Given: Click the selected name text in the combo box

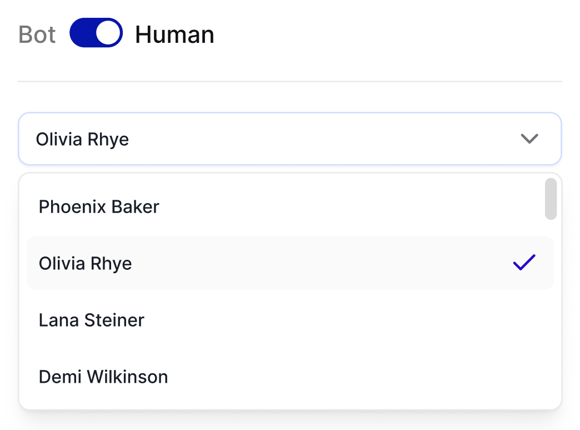Looking at the screenshot, I should [x=82, y=139].
